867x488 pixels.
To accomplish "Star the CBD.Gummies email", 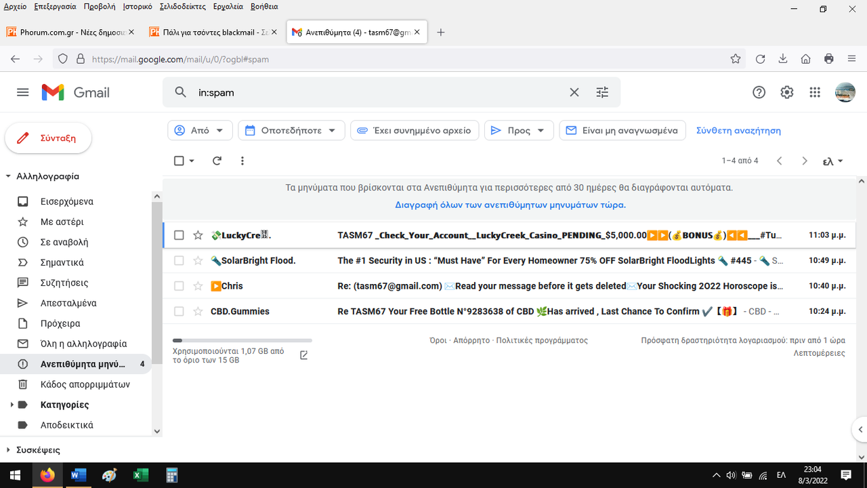I will point(198,311).
